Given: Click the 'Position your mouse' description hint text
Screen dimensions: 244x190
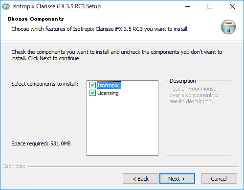Looking at the screenshot, I should coord(194,95).
